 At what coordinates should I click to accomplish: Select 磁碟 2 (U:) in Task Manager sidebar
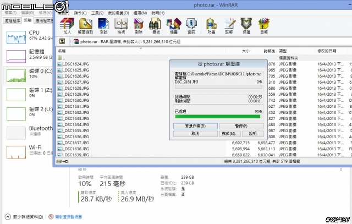coord(29,114)
